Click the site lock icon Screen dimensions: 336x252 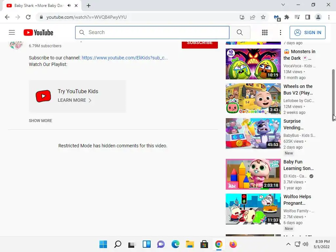pyautogui.click(x=41, y=17)
